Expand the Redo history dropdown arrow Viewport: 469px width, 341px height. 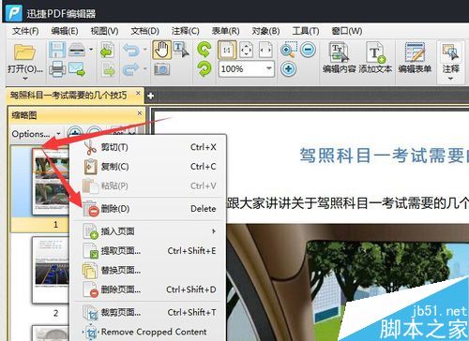point(144,68)
